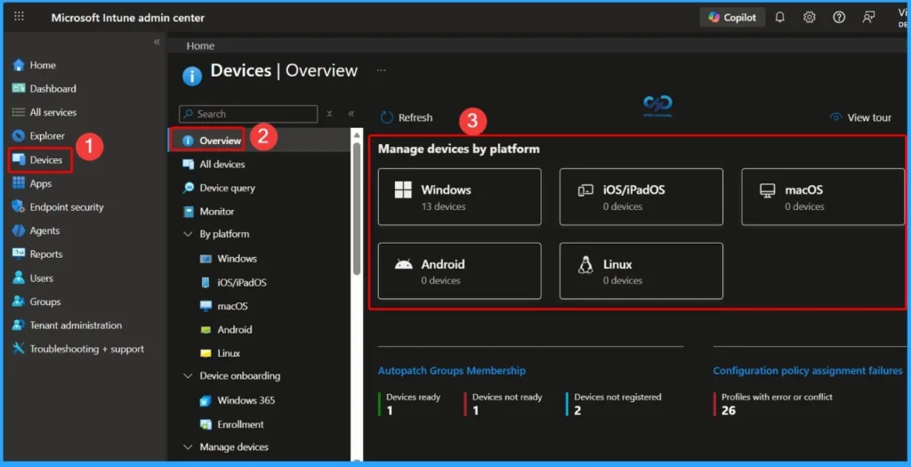Collapse the main left navigation pane
This screenshot has width=911, height=467.
click(x=157, y=42)
